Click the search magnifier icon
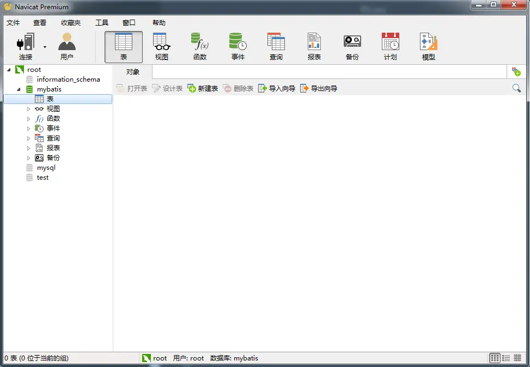This screenshot has width=530, height=367. [x=516, y=89]
